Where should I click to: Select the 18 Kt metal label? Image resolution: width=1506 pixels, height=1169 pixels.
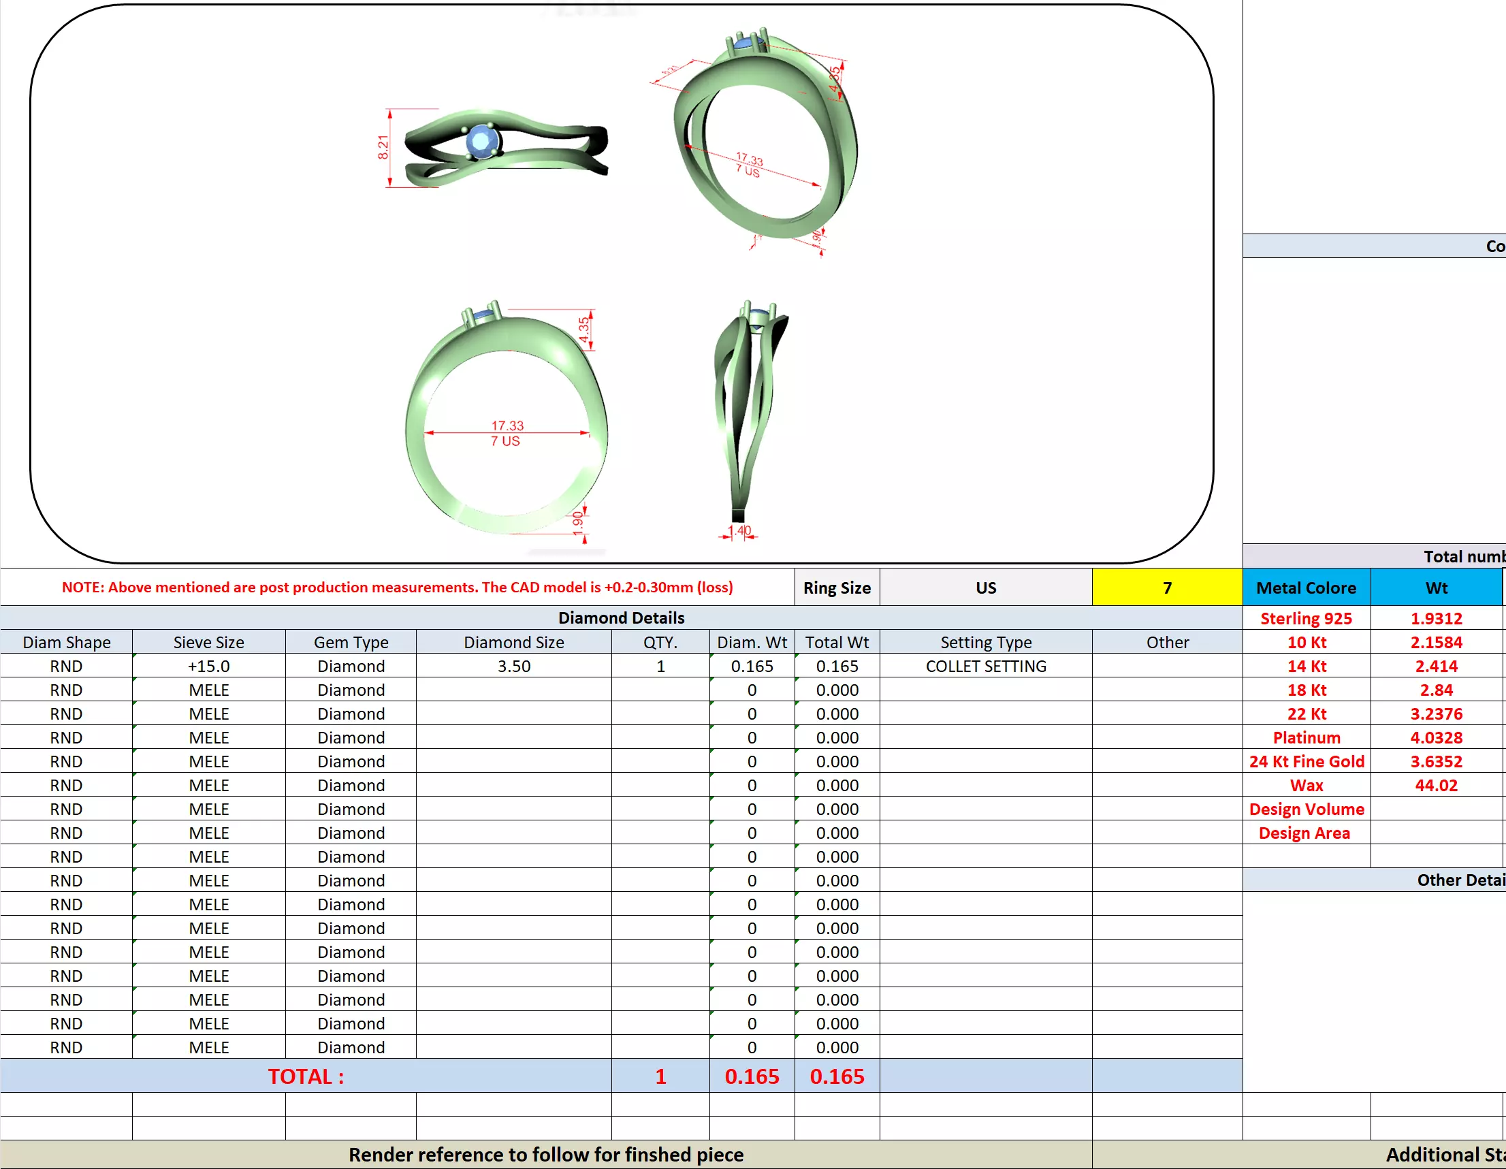pos(1306,690)
